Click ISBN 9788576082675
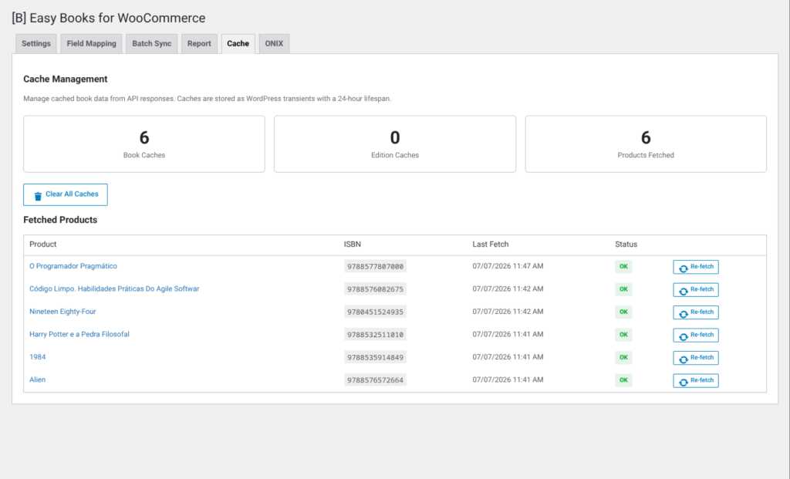The width and height of the screenshot is (790, 479). (376, 289)
